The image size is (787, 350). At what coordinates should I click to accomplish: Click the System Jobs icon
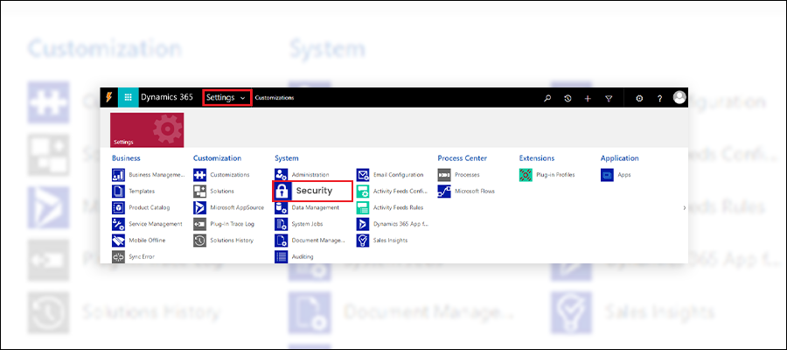281,224
